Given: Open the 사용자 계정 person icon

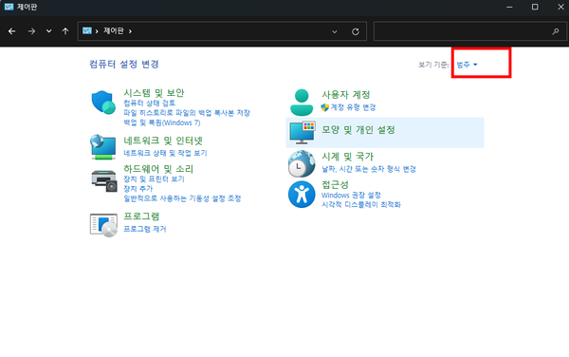Looking at the screenshot, I should pos(302,103).
